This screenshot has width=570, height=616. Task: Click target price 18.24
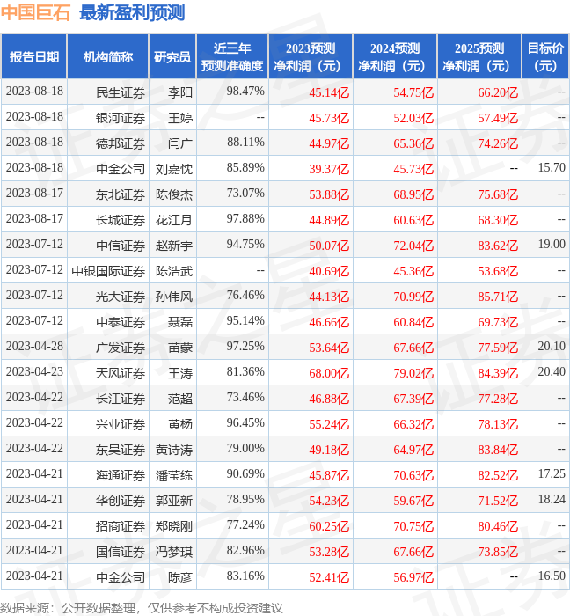coord(552,499)
